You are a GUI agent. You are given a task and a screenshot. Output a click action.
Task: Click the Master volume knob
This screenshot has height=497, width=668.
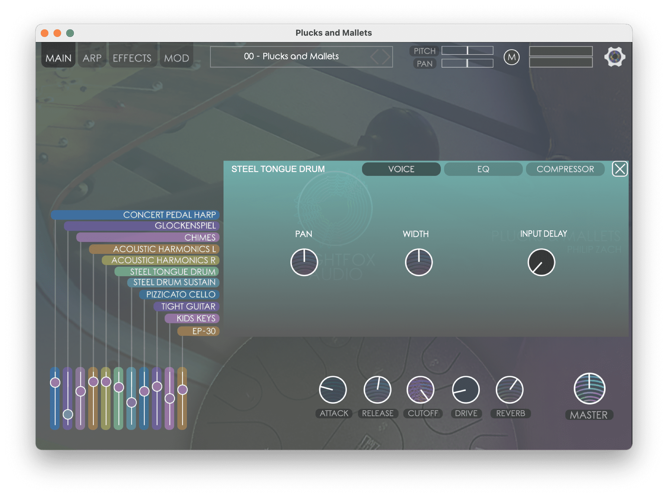coord(589,389)
